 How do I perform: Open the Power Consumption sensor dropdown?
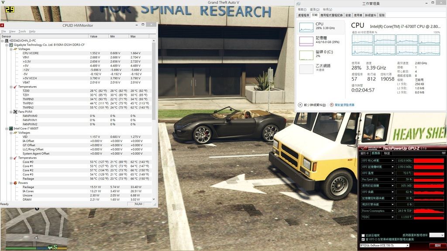(392, 211)
